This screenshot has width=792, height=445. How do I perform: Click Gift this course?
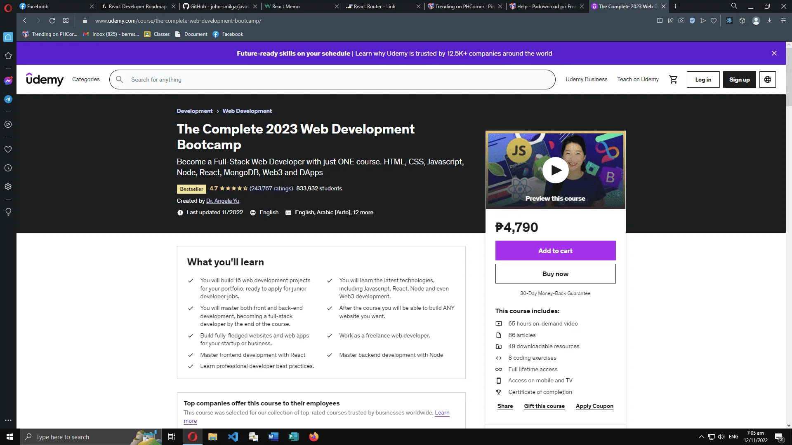544,406
